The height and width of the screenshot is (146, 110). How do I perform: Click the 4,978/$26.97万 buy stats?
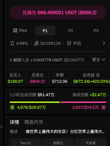click(x=31, y=107)
